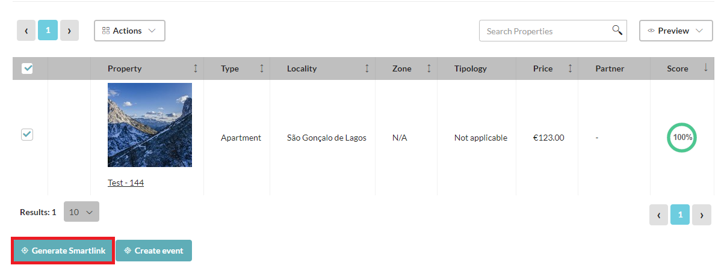This screenshot has width=727, height=274.
Task: Open the Test - 144 property link
Action: [126, 183]
